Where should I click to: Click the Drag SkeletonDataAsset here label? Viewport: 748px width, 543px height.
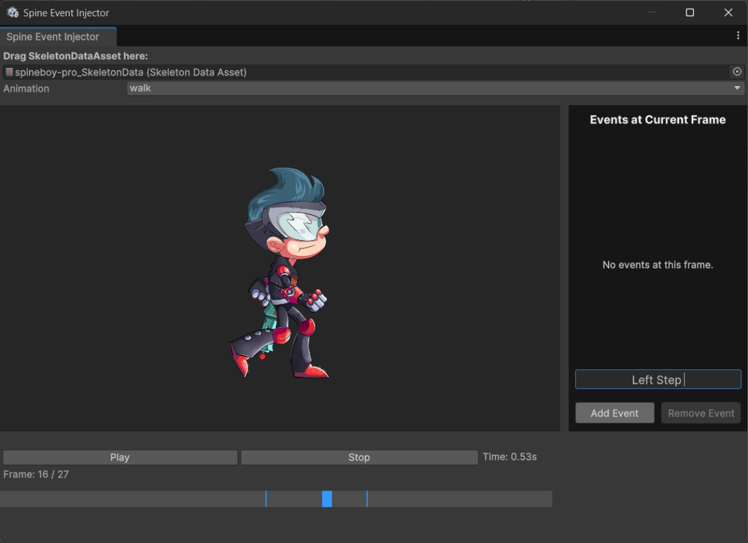(75, 56)
